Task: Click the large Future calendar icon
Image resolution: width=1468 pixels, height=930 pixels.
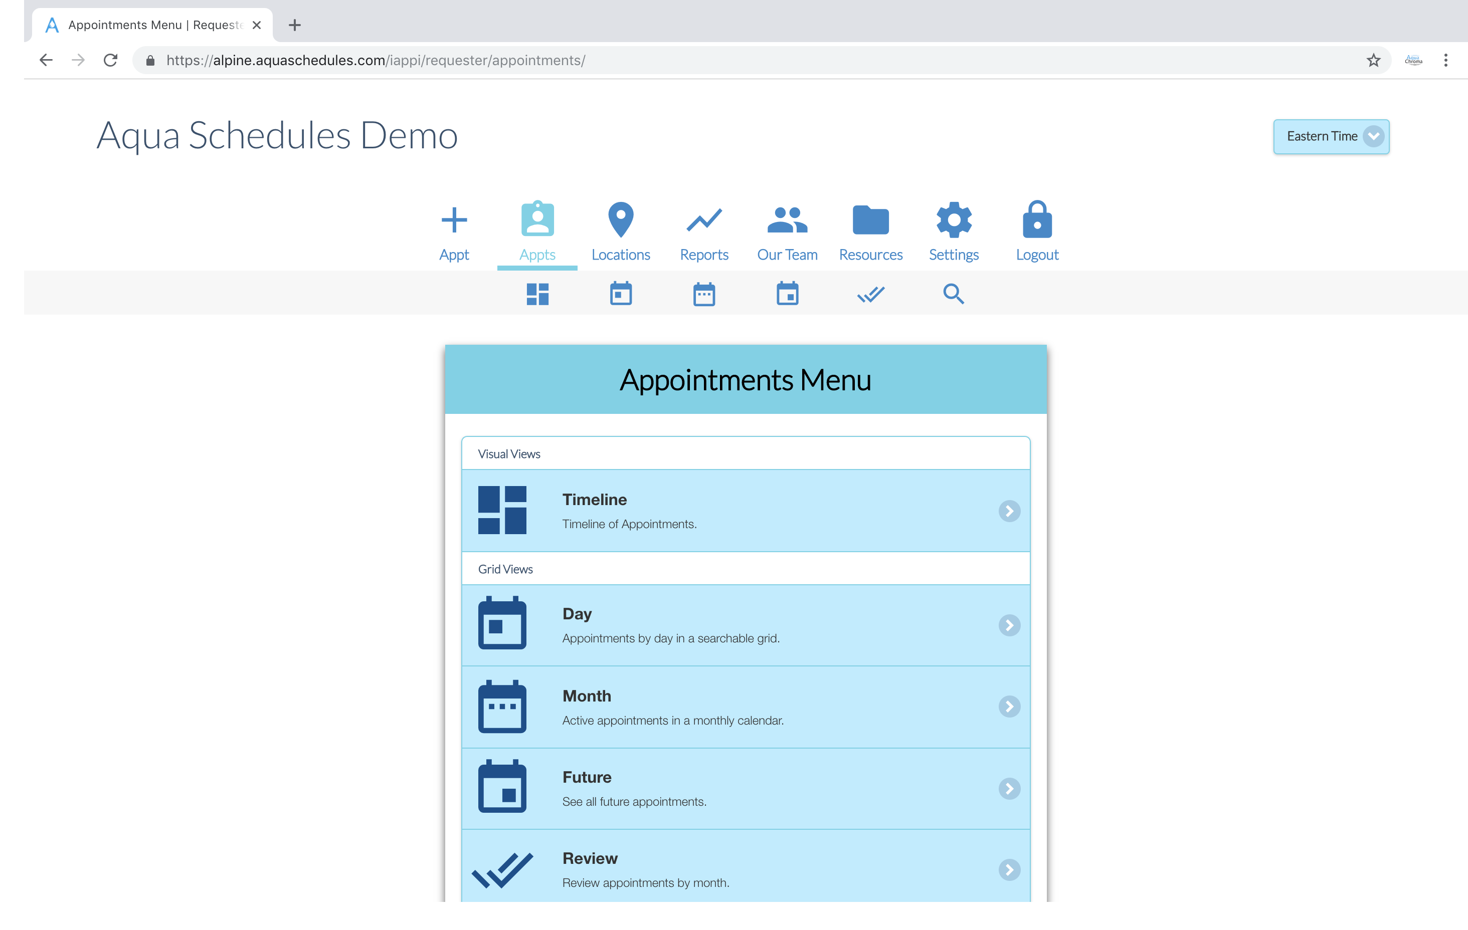Action: [502, 786]
